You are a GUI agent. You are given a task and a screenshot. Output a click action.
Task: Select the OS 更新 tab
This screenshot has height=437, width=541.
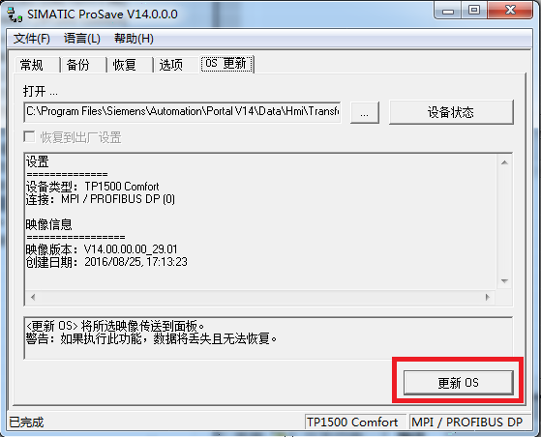click(226, 64)
